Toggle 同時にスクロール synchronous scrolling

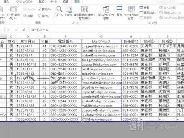(x=170, y=13)
